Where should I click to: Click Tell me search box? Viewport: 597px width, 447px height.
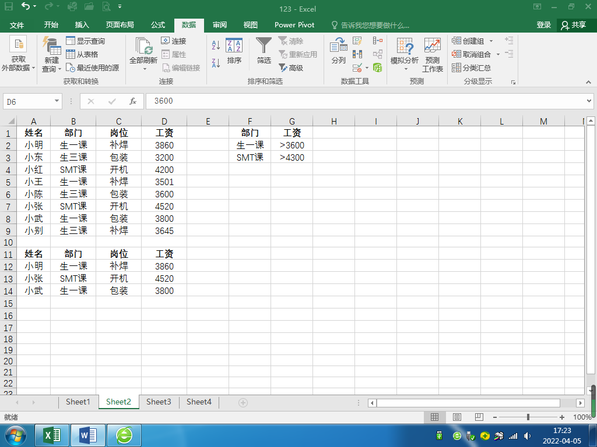(x=370, y=25)
